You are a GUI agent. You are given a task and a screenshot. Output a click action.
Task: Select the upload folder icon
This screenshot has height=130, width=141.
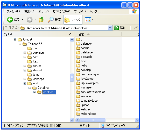[x=78, y=105]
